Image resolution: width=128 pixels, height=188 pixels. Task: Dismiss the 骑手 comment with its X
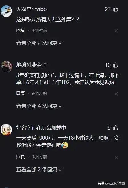(x=116, y=94)
